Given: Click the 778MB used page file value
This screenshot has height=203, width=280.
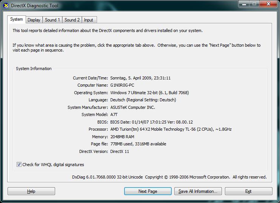Looking at the screenshot, I should point(138,144).
